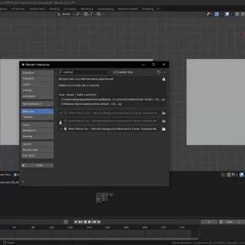Clear the add-on search text
This screenshot has height=245, width=245.
[108, 72]
